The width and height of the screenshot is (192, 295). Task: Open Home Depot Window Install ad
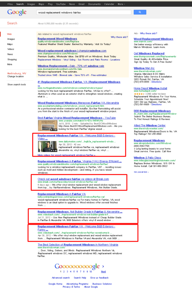click(150, 88)
